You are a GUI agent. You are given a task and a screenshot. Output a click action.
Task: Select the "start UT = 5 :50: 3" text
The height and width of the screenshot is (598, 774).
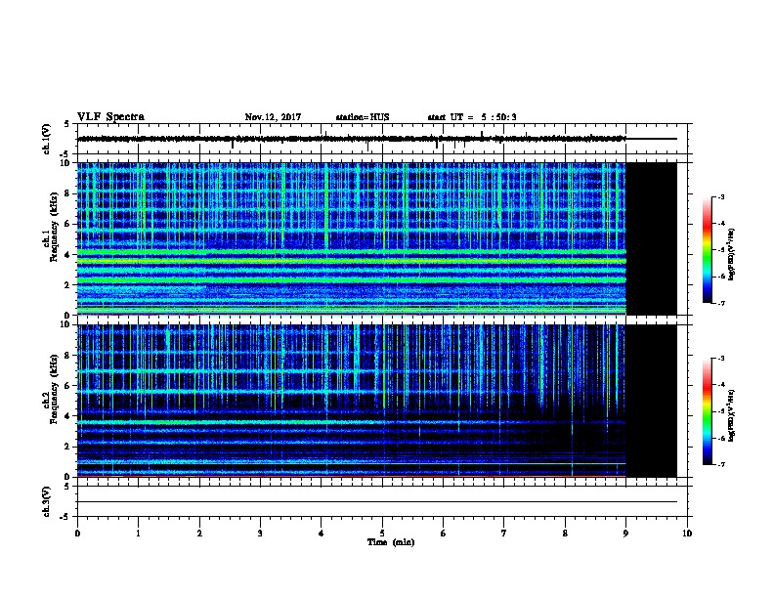(x=472, y=117)
